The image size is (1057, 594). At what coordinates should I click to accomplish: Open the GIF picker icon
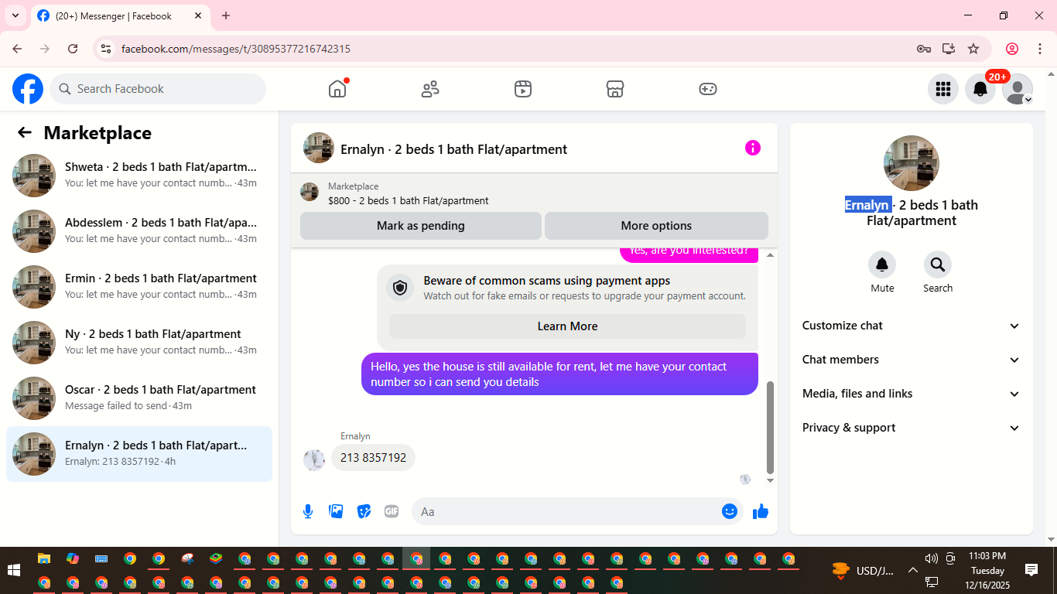coord(392,511)
